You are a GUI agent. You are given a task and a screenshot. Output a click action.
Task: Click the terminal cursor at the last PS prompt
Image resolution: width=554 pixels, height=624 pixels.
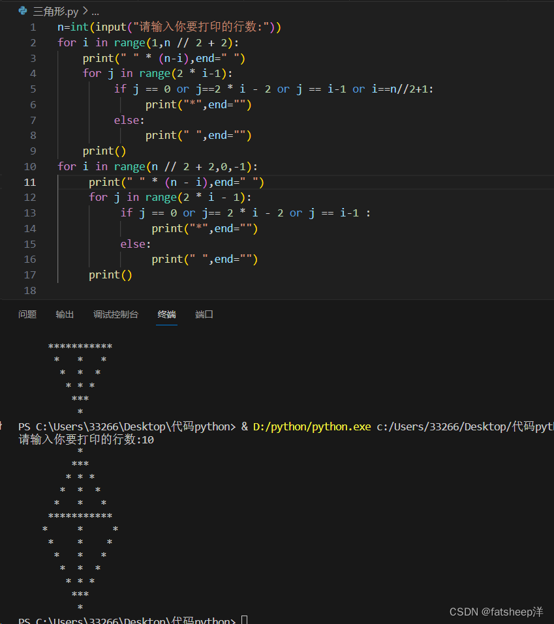(x=245, y=619)
